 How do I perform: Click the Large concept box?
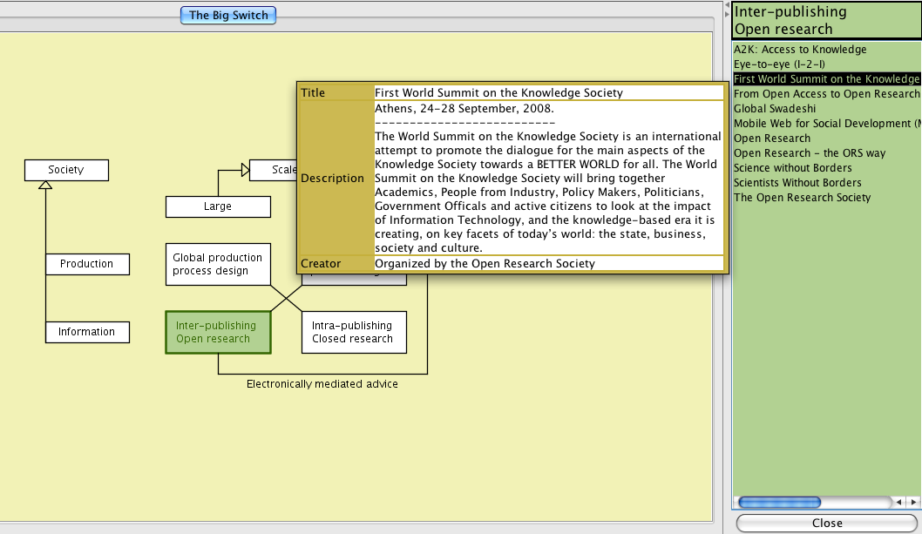click(x=218, y=206)
